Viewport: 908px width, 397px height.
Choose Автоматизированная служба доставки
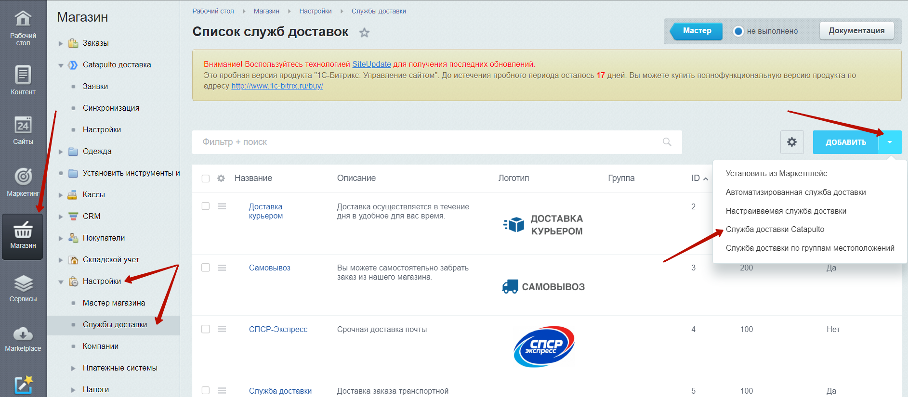pos(796,192)
